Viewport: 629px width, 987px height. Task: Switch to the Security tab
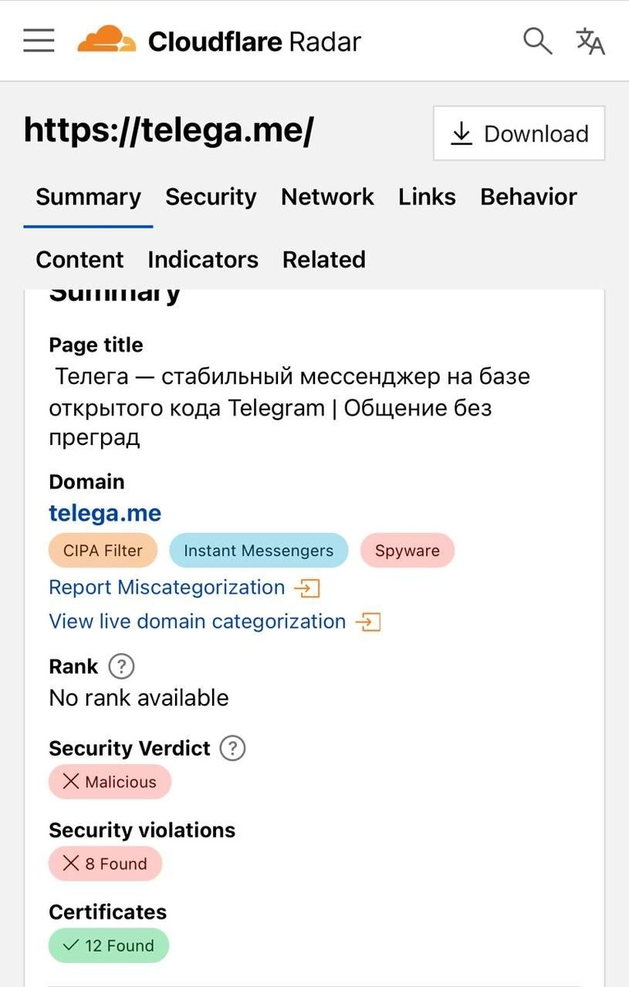point(210,197)
